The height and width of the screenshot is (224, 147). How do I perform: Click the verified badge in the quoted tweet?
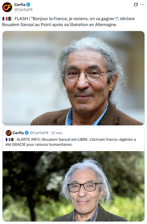click(x=27, y=133)
